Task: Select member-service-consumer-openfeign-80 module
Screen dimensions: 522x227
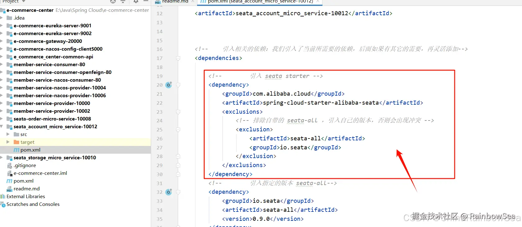Action: pos(62,72)
